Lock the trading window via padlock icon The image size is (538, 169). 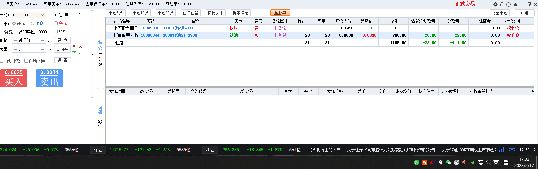point(502,4)
